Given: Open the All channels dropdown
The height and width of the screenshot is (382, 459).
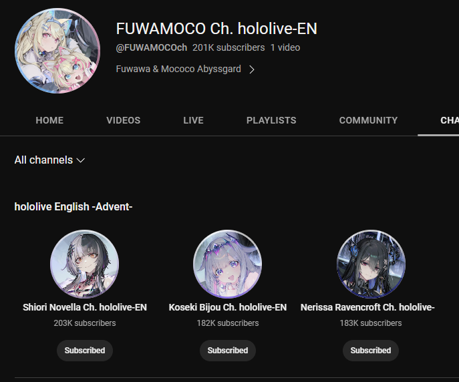Looking at the screenshot, I should [49, 160].
